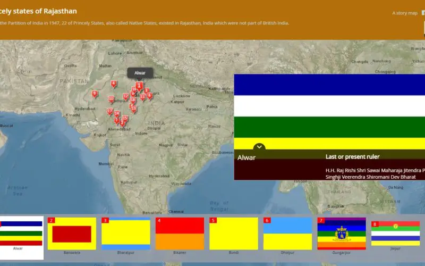Open the 'A story map' link
The image size is (425, 266).
coord(405,13)
